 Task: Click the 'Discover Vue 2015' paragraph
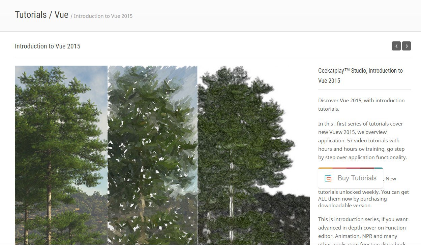click(361, 105)
